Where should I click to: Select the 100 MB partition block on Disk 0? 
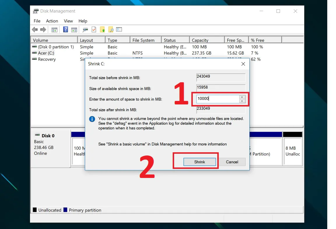coord(78,149)
